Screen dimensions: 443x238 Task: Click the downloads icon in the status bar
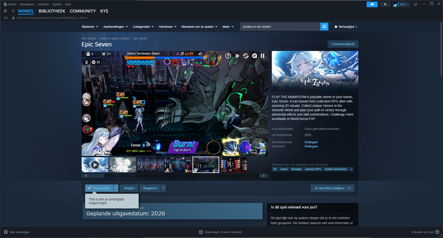pos(201,232)
